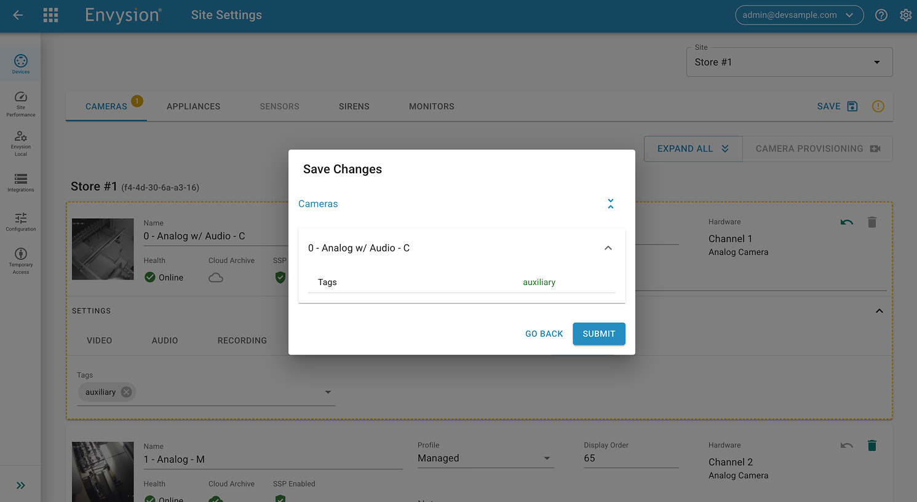
Task: Remove the auxiliary tag chip
Action: coord(126,392)
